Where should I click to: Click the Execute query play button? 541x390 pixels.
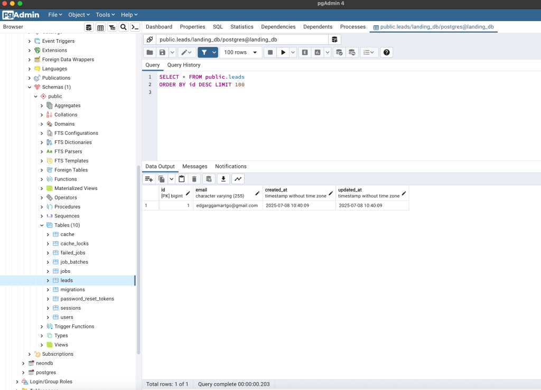click(x=284, y=52)
